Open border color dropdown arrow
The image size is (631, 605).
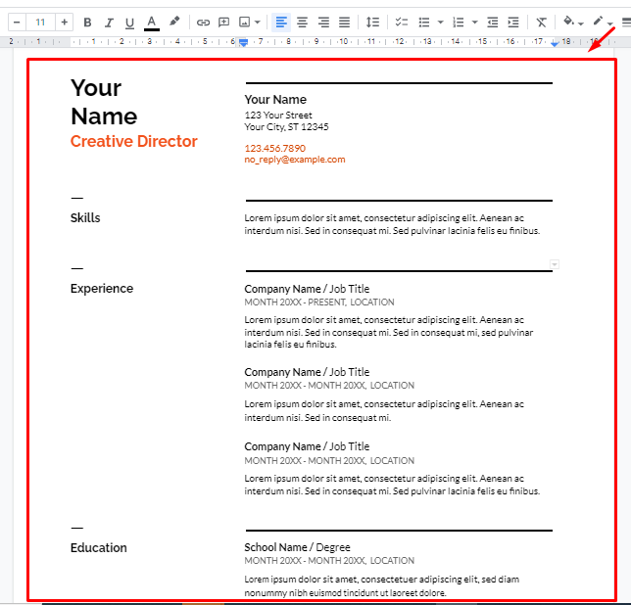pyautogui.click(x=610, y=24)
